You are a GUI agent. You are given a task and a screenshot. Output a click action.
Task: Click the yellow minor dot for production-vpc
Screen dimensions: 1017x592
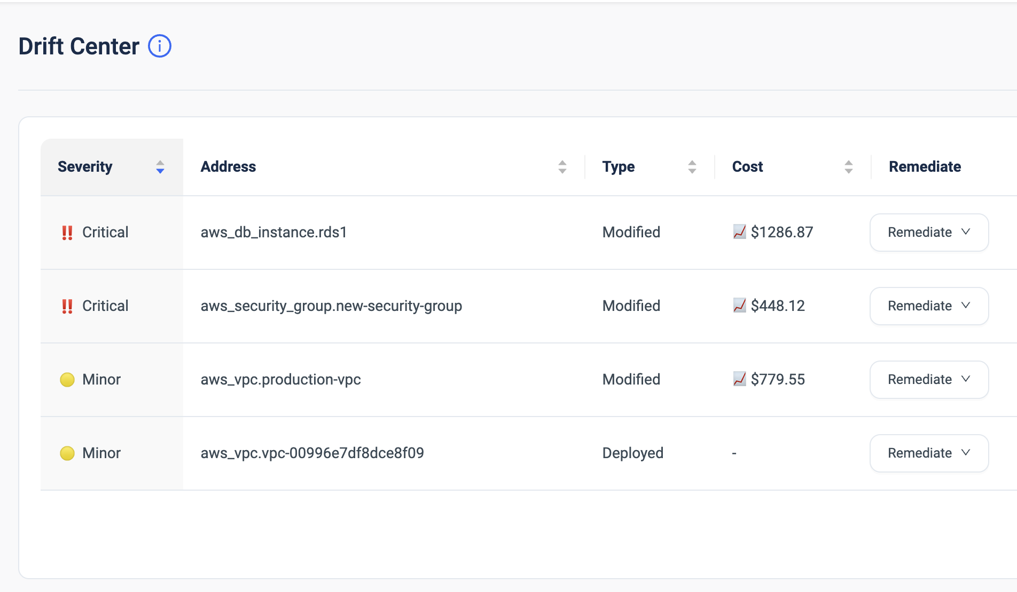(x=67, y=380)
